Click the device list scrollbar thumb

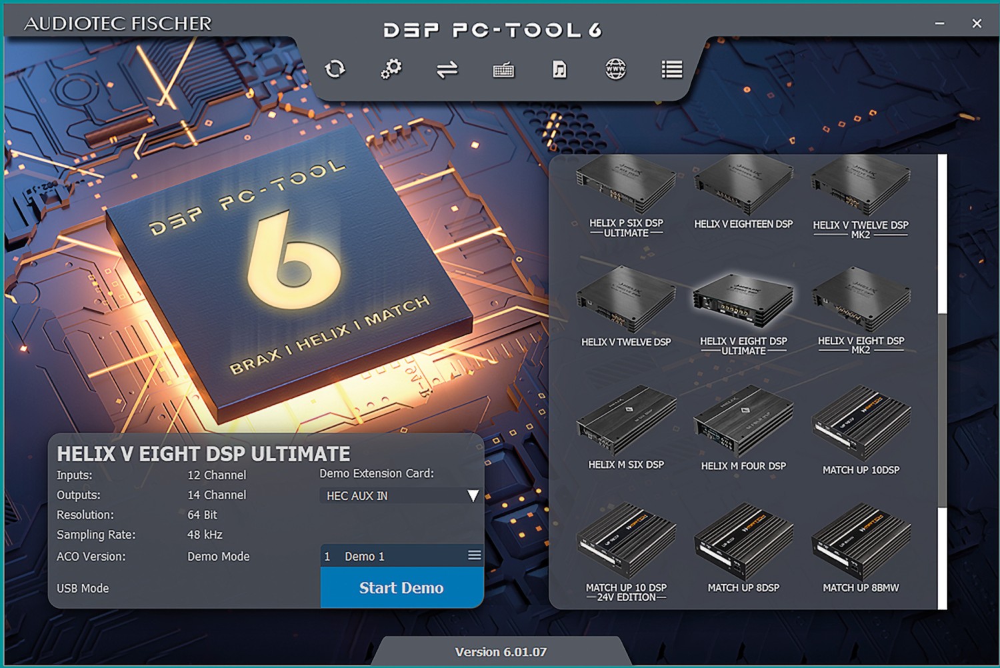[x=942, y=410]
